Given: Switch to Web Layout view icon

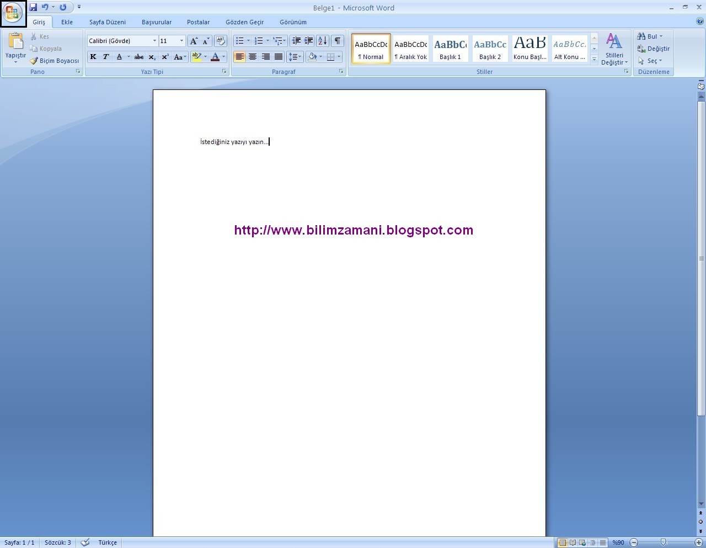Looking at the screenshot, I should [x=582, y=542].
